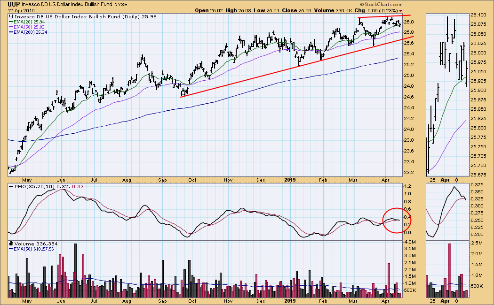Select the blue EMA(200) legend line
This screenshot has width=494, height=305.
click(x=11, y=32)
